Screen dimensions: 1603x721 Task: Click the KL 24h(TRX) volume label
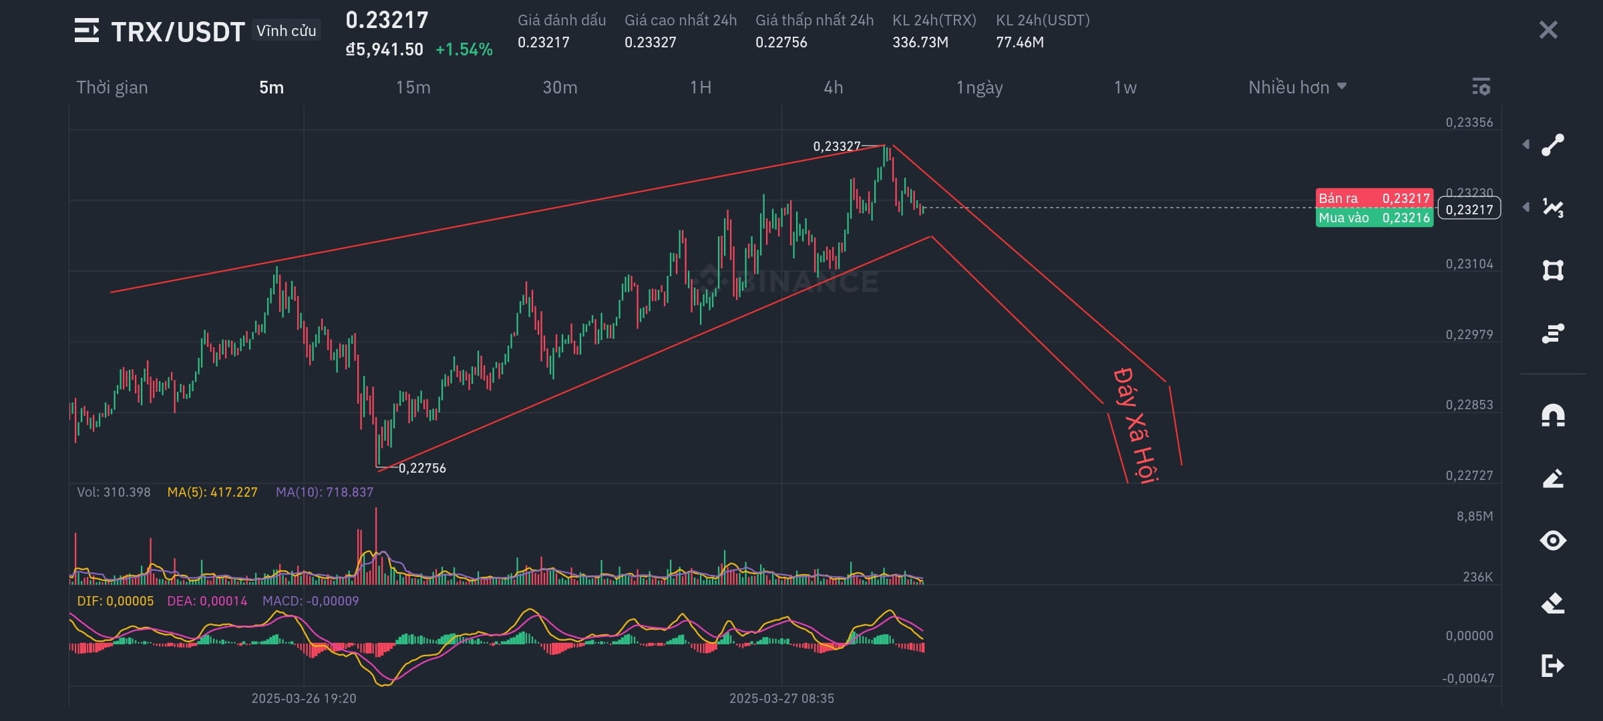934,20
